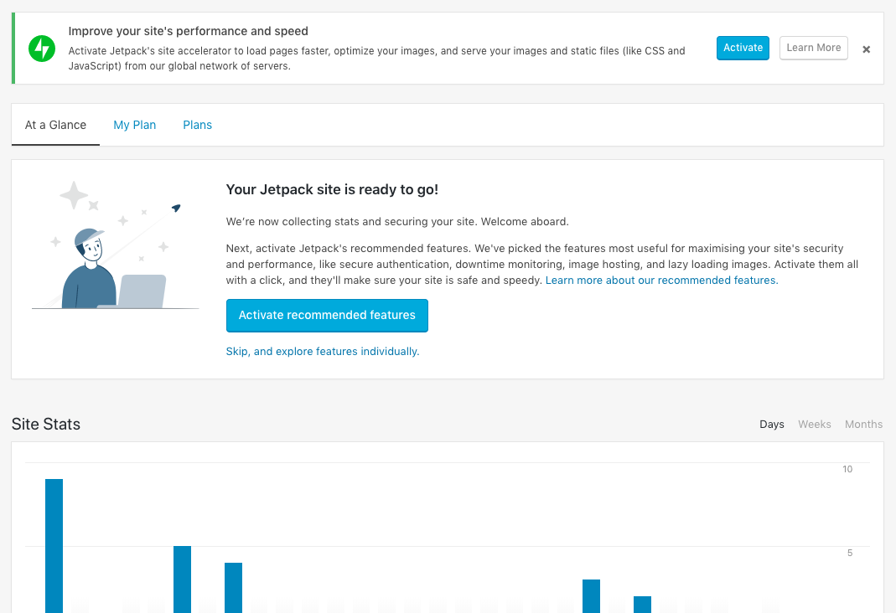
Task: Click the Site Stats heading
Action: tap(46, 424)
